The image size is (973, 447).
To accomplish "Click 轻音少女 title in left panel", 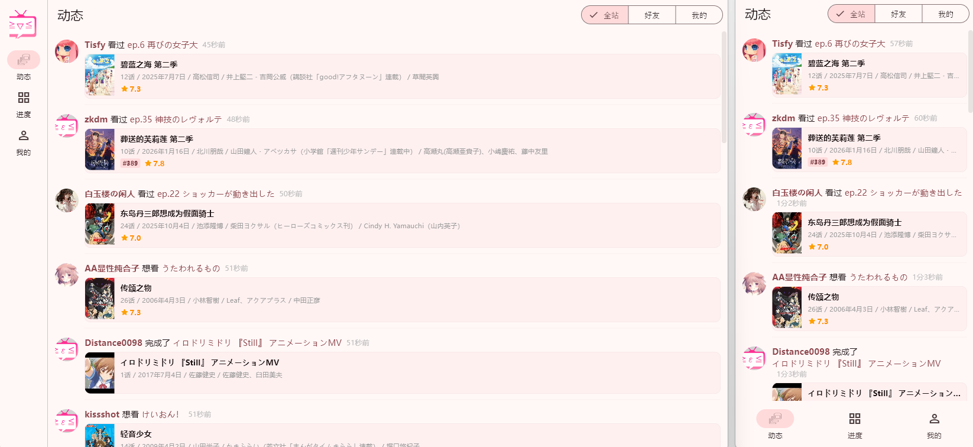I will (136, 434).
